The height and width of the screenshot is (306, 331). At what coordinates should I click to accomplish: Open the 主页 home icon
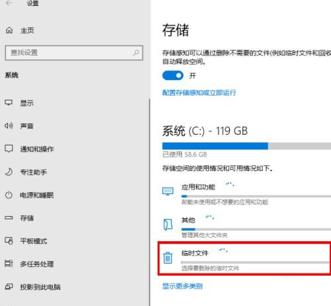coord(9,30)
